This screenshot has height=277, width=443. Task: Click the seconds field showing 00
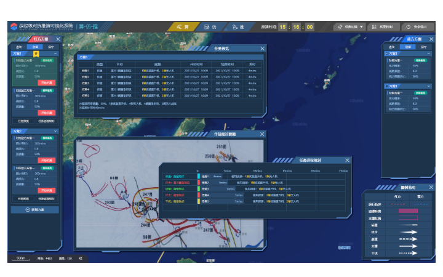tap(309, 27)
